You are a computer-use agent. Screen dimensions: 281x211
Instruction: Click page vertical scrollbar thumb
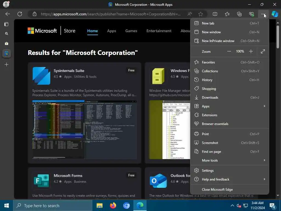[278, 37]
